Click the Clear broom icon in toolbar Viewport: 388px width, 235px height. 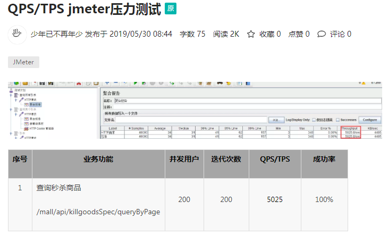pos(200,83)
